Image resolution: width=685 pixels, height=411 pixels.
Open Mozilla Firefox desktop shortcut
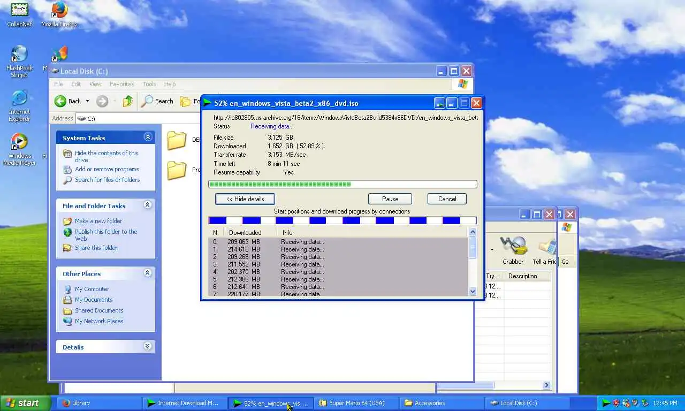pos(59,14)
